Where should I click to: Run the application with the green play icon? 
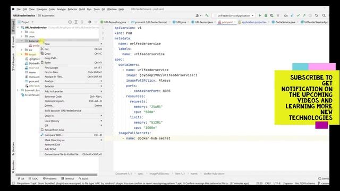260,15
